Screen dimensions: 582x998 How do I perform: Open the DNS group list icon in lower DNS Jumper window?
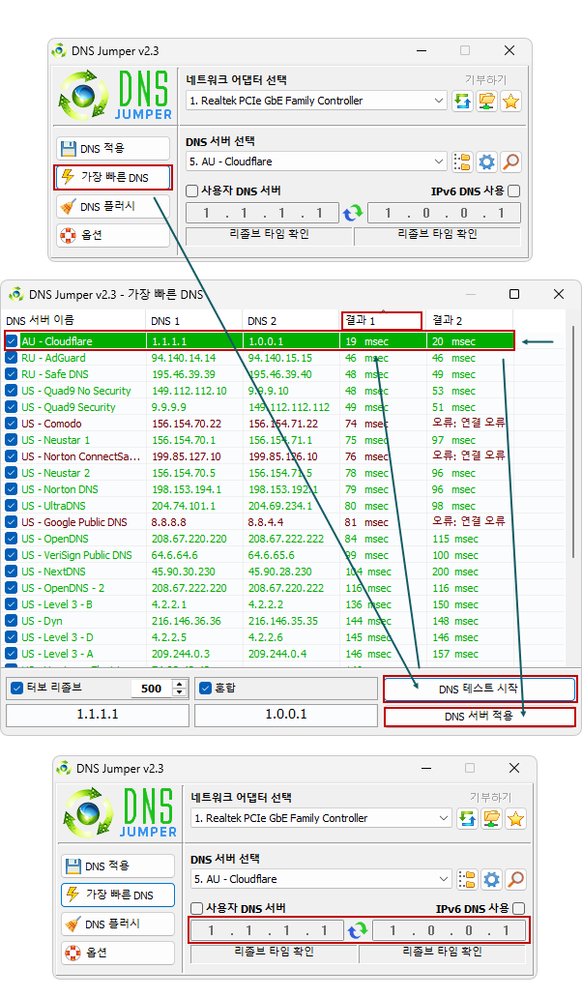[468, 879]
